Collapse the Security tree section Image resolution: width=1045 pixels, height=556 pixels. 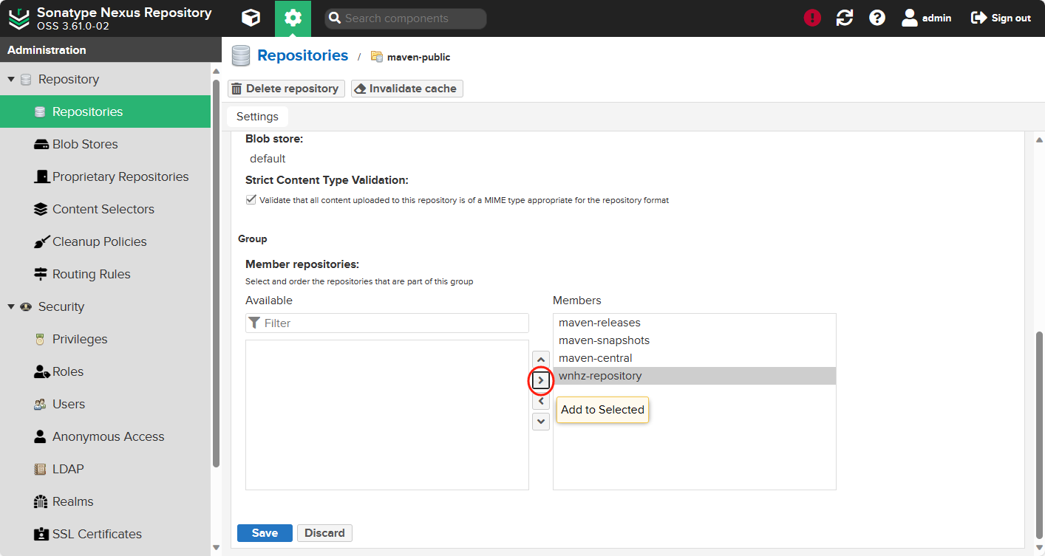(x=11, y=306)
